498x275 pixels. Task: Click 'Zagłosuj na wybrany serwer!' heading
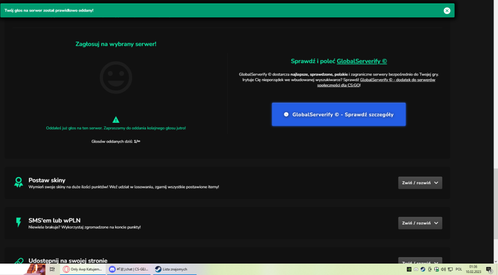pyautogui.click(x=116, y=44)
